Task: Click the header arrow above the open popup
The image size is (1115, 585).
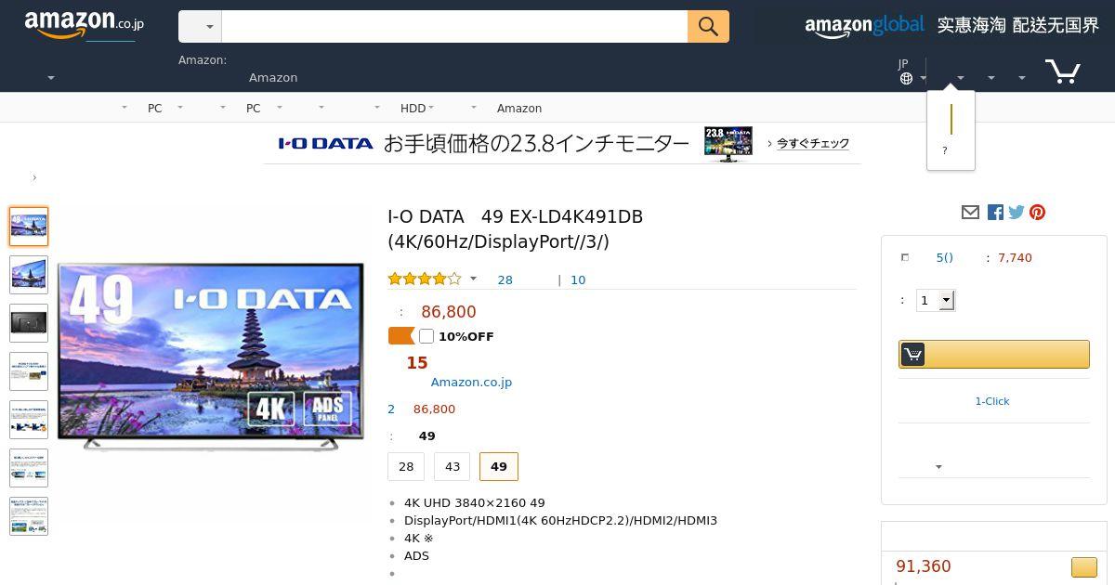Action: [x=961, y=78]
